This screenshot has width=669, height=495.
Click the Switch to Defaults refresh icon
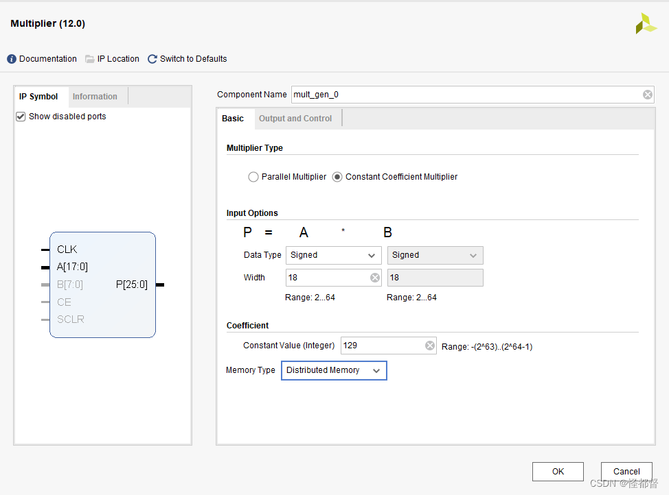(x=152, y=59)
